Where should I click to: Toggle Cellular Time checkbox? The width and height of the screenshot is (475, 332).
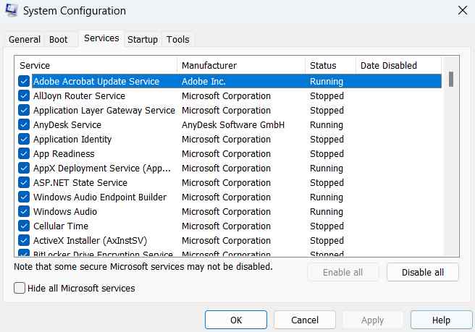[24, 226]
